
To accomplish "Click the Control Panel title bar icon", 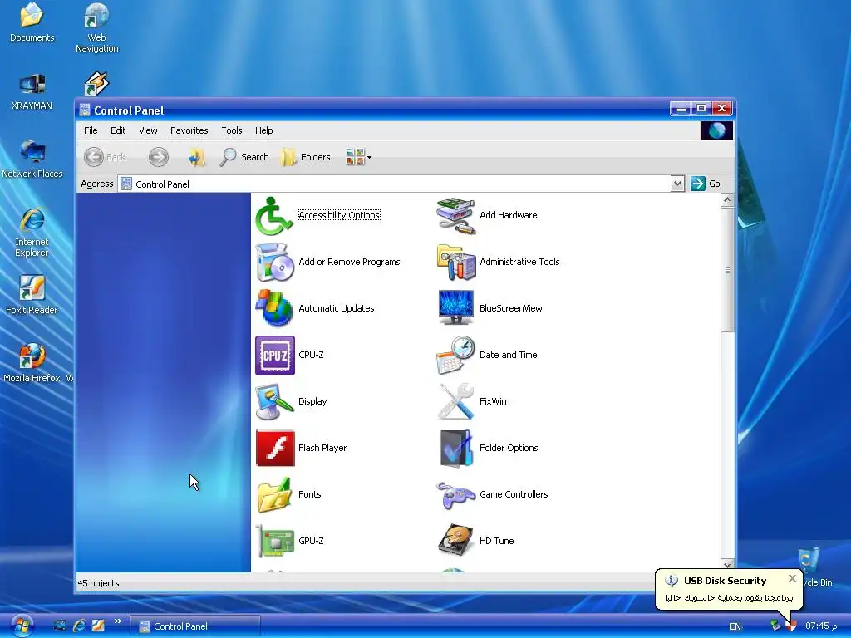I will point(85,110).
